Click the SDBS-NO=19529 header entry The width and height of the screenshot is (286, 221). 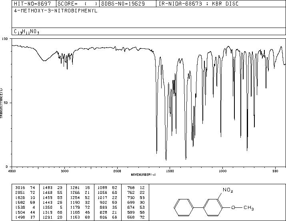pyautogui.click(x=123, y=4)
